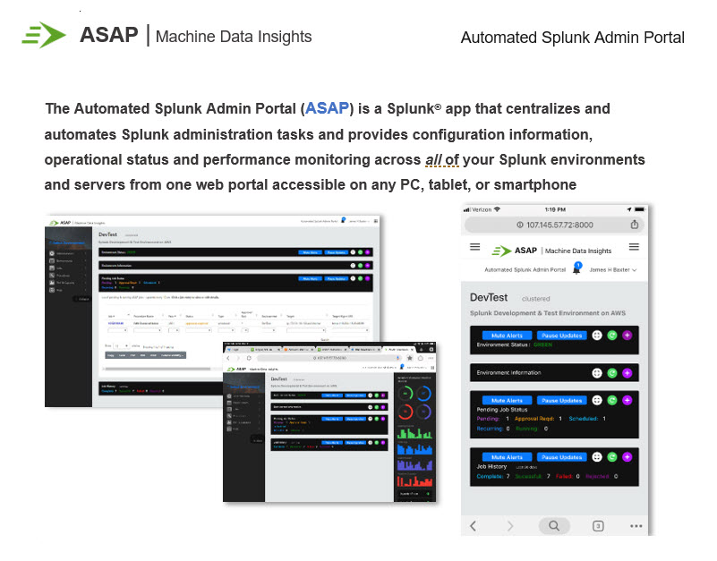
Task: Toggle Pause Updates in phone Environment Status panel
Action: click(x=561, y=336)
